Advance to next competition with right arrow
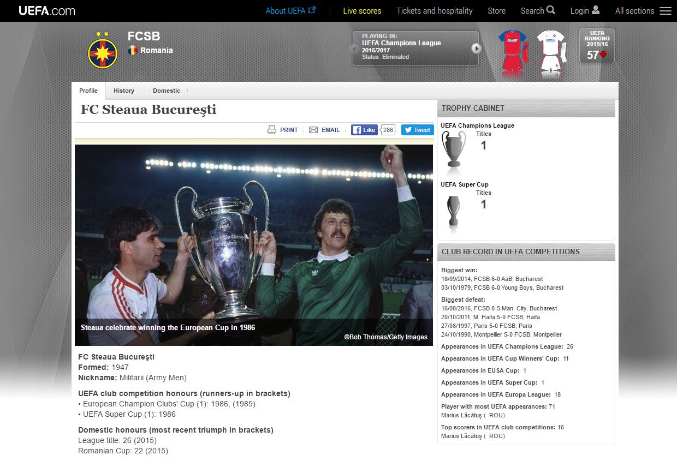The width and height of the screenshot is (677, 461). [476, 49]
